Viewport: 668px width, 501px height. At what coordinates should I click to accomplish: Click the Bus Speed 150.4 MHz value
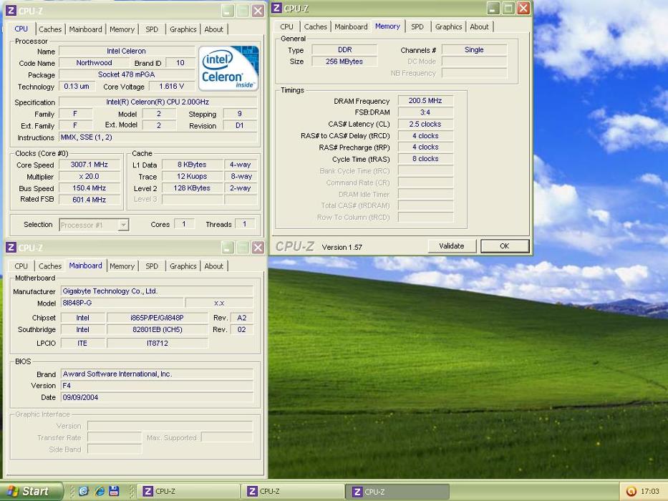89,188
